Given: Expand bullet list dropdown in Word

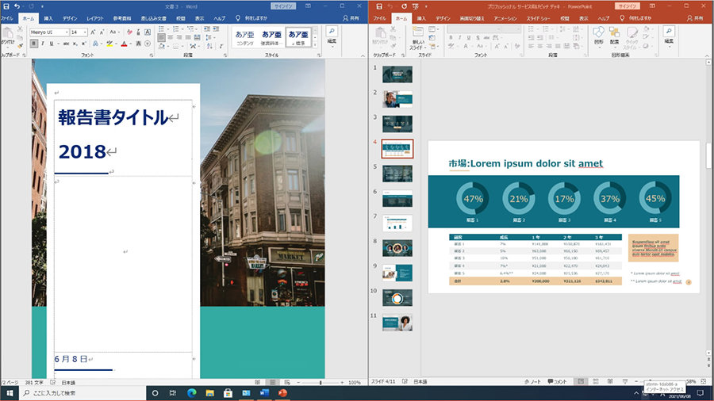Looking at the screenshot, I should click(167, 29).
